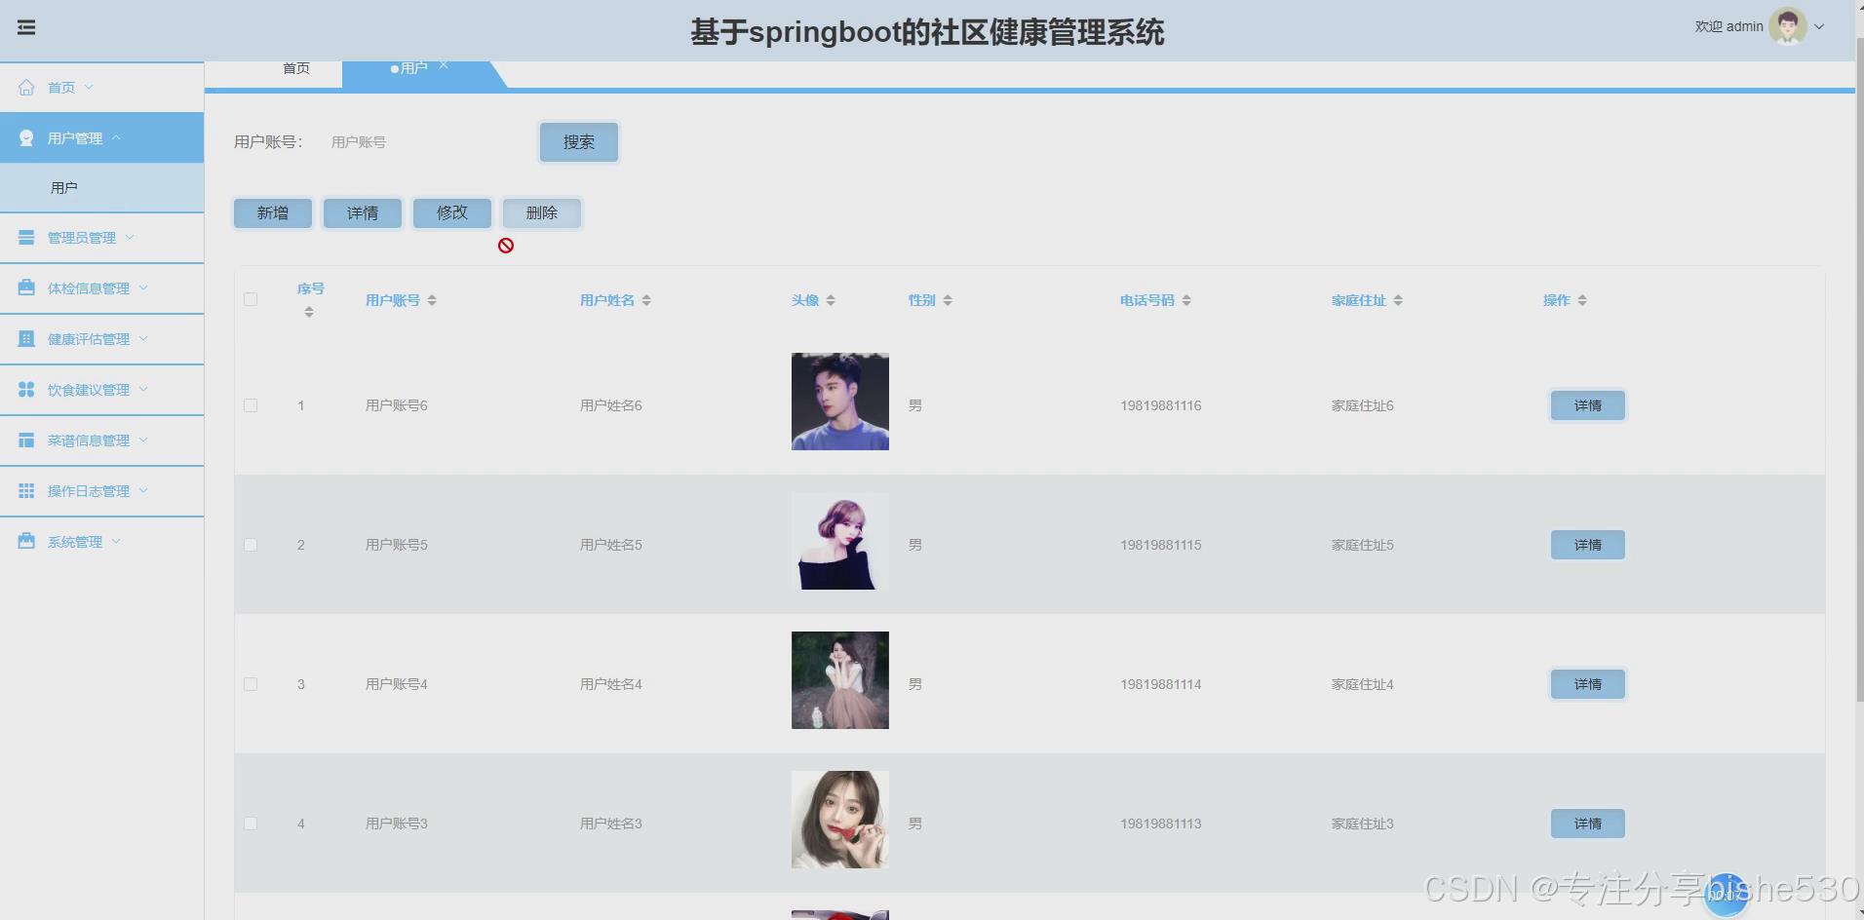Open 健康评估管理 menu

pos(102,339)
